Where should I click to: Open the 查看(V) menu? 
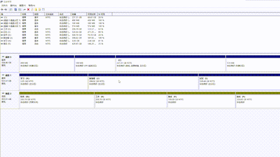22,6
